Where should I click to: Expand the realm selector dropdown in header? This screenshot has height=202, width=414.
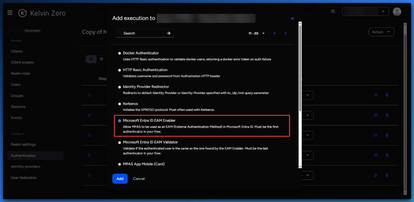383,12
